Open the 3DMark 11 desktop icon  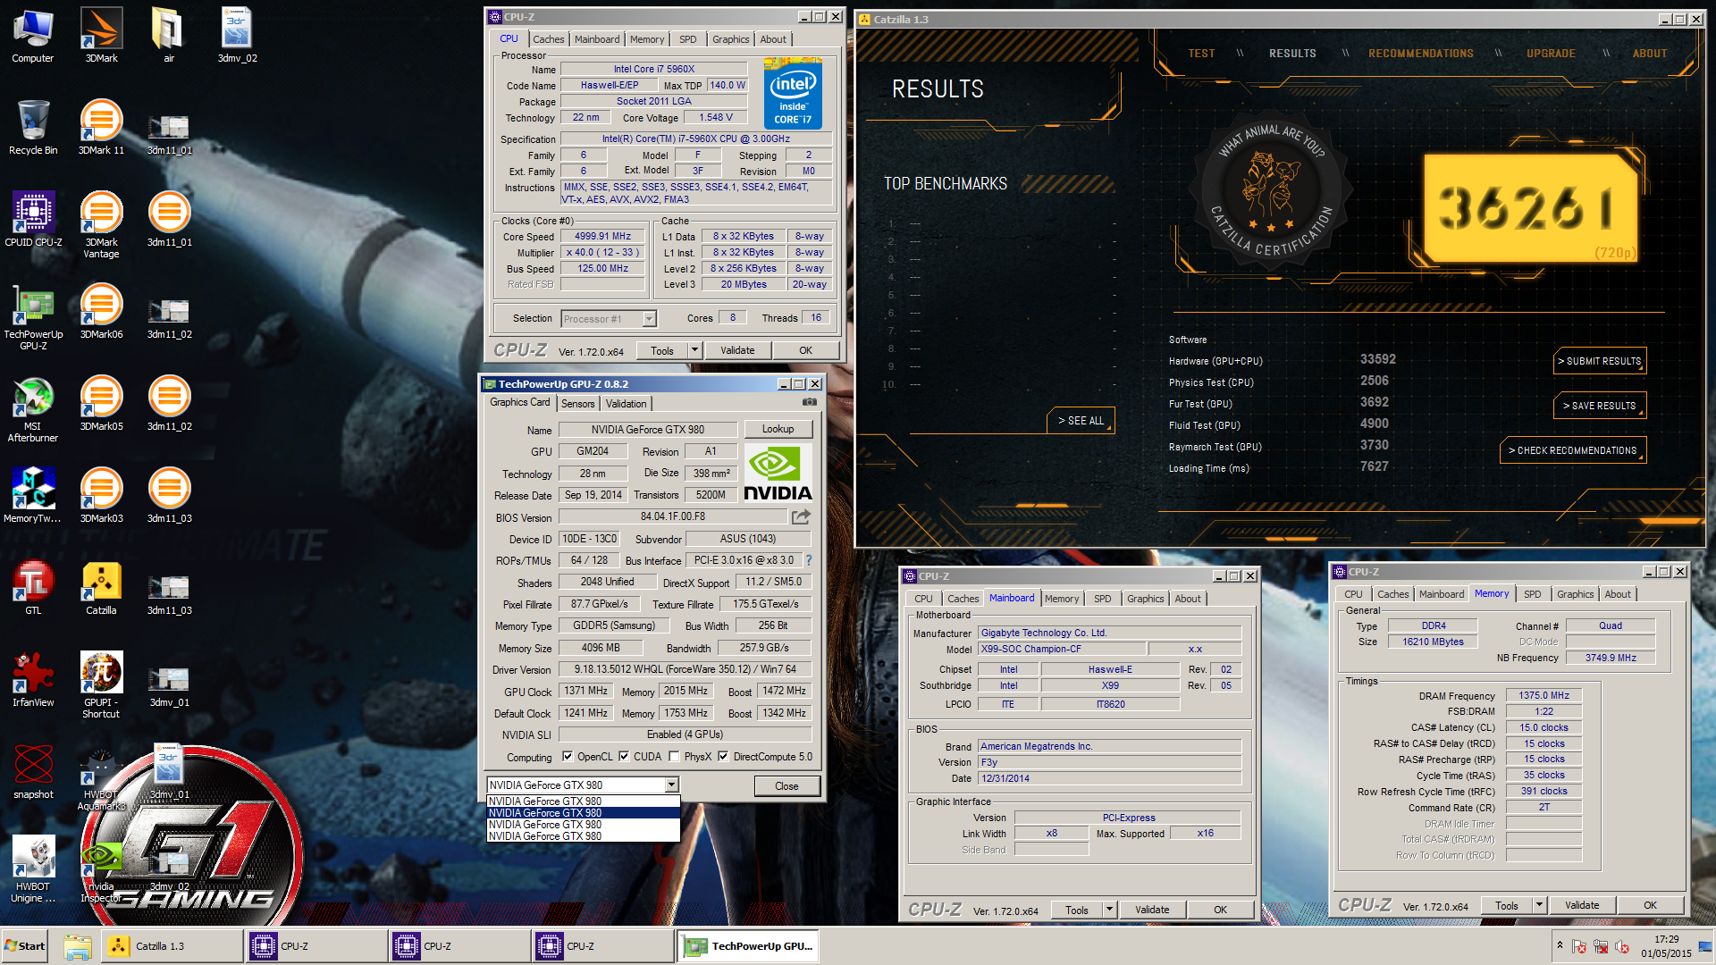(101, 127)
